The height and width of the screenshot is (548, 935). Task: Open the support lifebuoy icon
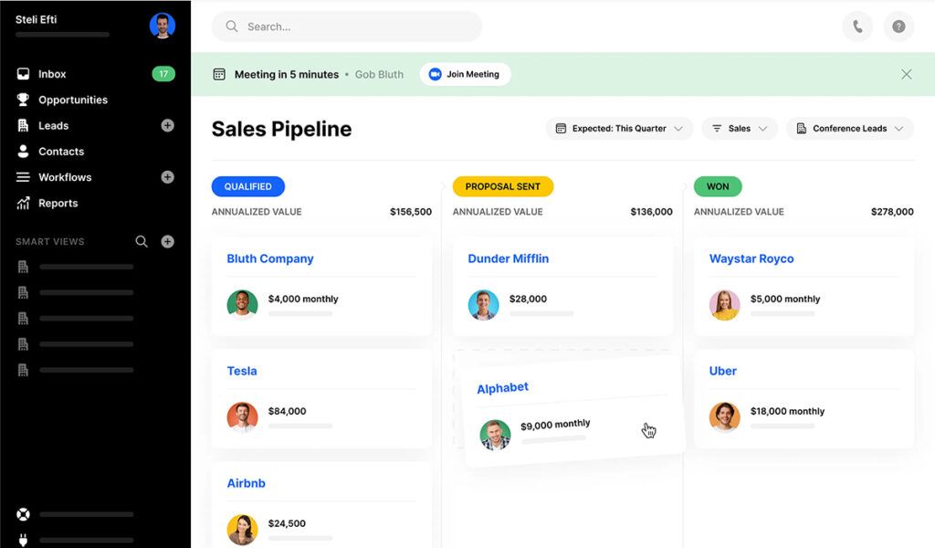tap(23, 514)
